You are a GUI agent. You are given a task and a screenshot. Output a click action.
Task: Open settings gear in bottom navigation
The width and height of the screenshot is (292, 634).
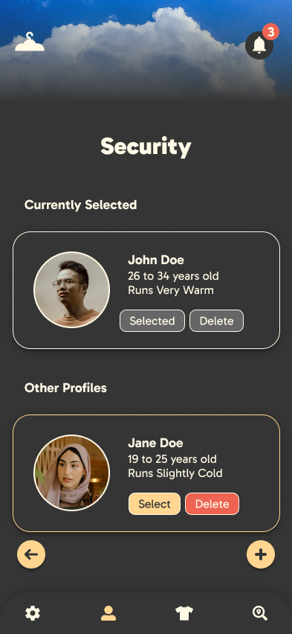coord(33,613)
